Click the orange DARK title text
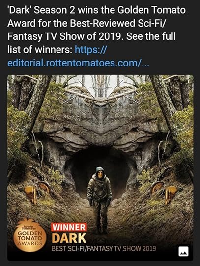Image resolution: width=200 pixels, height=266 pixels. coord(69,238)
